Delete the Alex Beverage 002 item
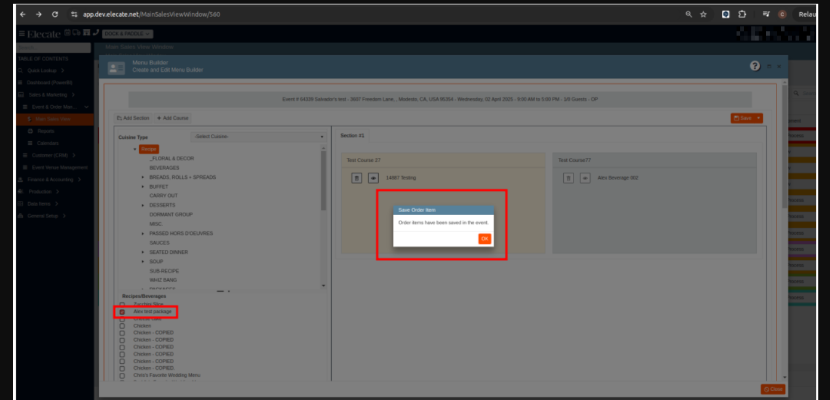The width and height of the screenshot is (830, 400). pyautogui.click(x=569, y=178)
